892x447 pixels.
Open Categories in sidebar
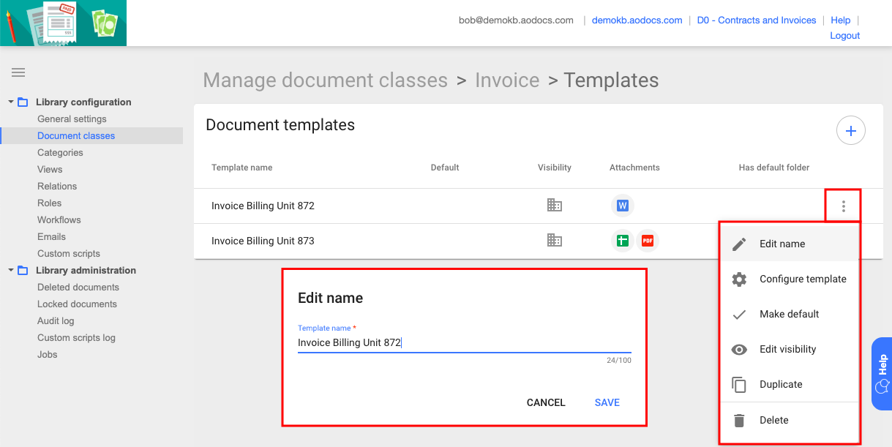(x=60, y=152)
